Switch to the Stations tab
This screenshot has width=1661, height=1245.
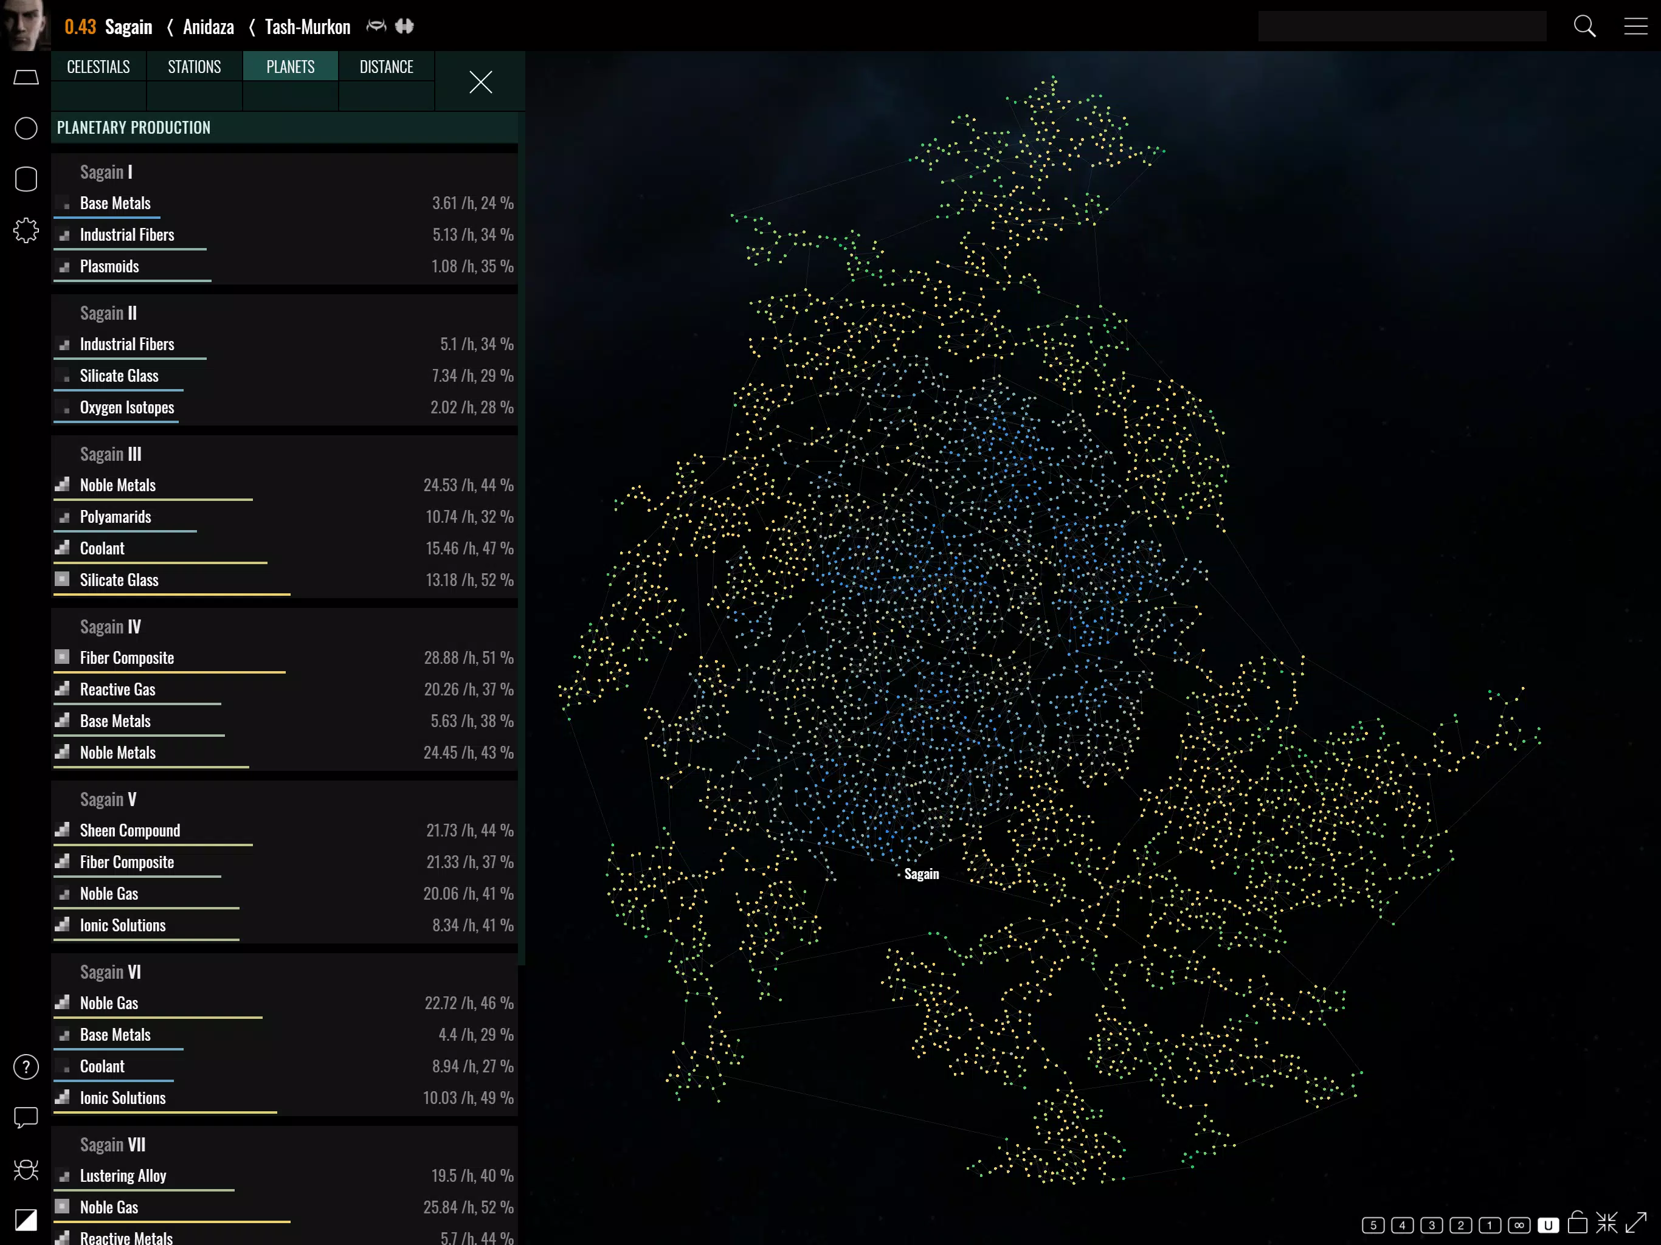click(195, 66)
